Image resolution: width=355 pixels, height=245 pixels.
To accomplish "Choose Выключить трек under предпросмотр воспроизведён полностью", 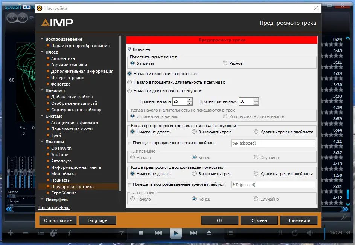I will point(194,174).
